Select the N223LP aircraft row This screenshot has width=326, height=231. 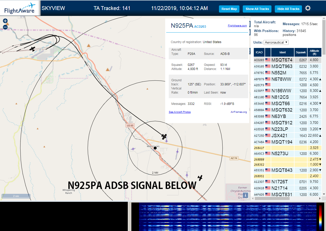click(x=288, y=129)
